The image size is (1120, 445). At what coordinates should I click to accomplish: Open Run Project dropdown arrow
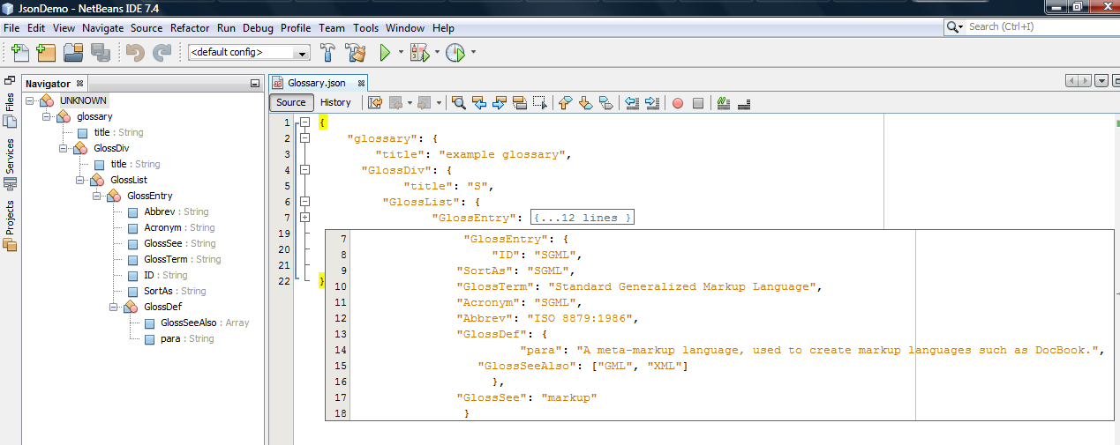point(401,53)
